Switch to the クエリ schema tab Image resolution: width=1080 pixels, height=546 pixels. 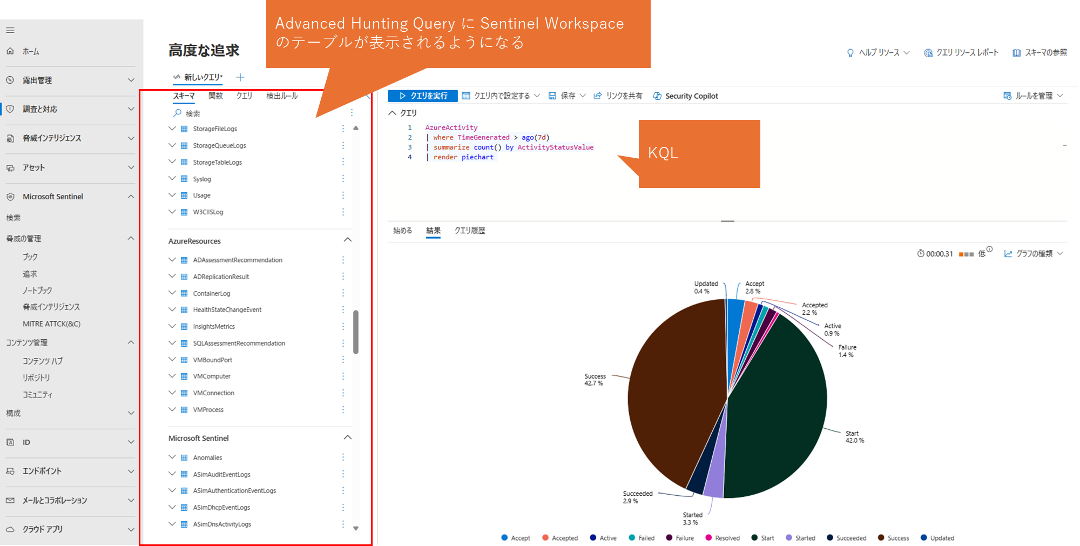(x=244, y=96)
